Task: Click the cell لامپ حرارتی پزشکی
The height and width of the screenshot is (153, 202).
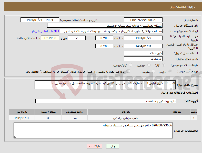Action: pos(126,118)
